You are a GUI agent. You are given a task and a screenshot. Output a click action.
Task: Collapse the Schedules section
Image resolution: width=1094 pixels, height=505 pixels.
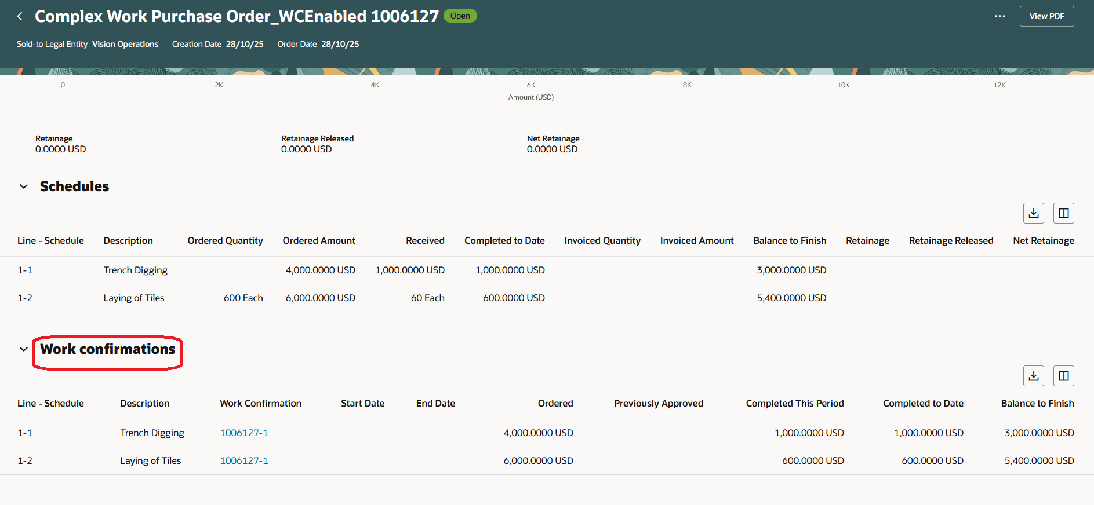tap(24, 186)
